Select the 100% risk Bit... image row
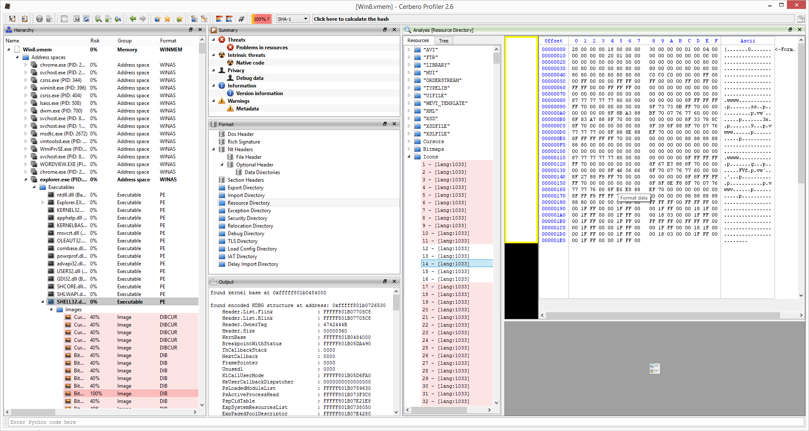809x431 pixels. 102,393
